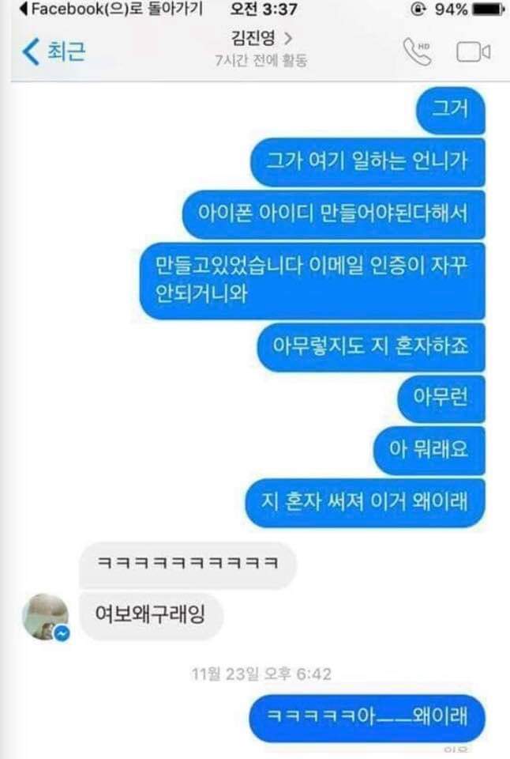
Task: Tap the 11월 23일 오후 6:42 timestamp
Action: coord(261,674)
